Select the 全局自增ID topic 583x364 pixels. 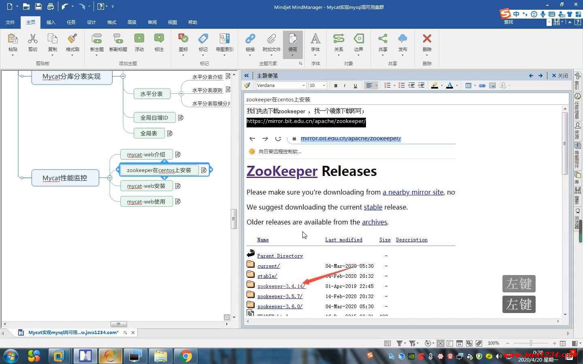click(154, 117)
